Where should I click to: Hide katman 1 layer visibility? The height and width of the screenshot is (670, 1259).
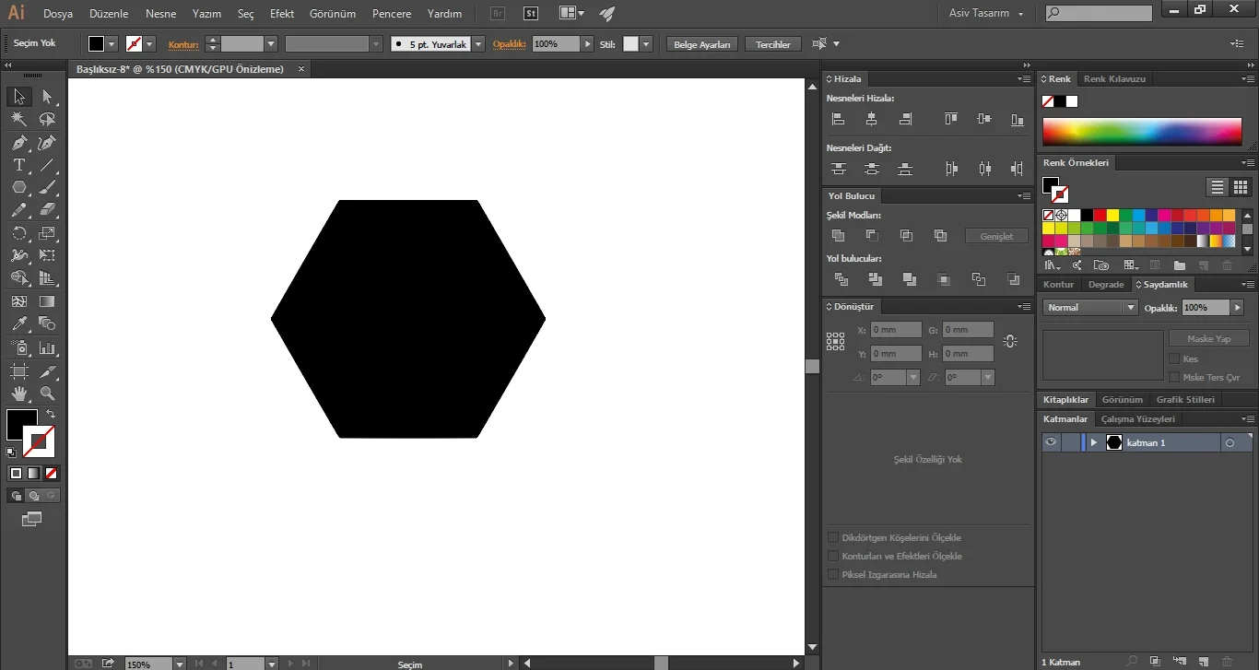coord(1050,442)
